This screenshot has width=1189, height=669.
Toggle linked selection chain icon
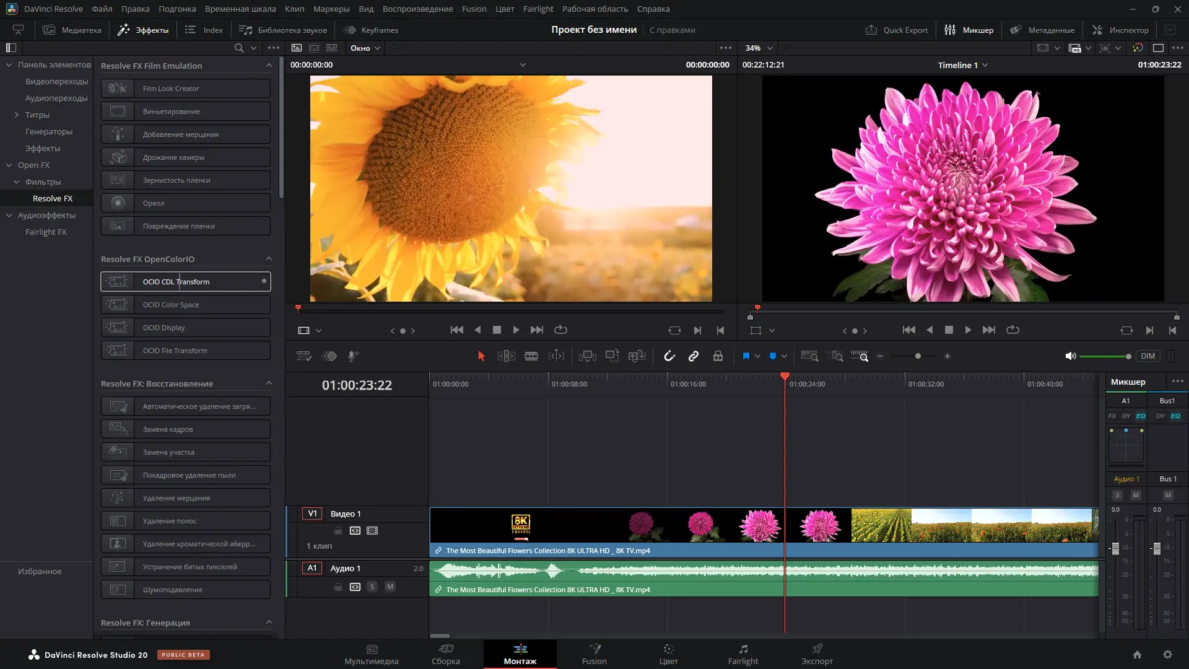[694, 356]
